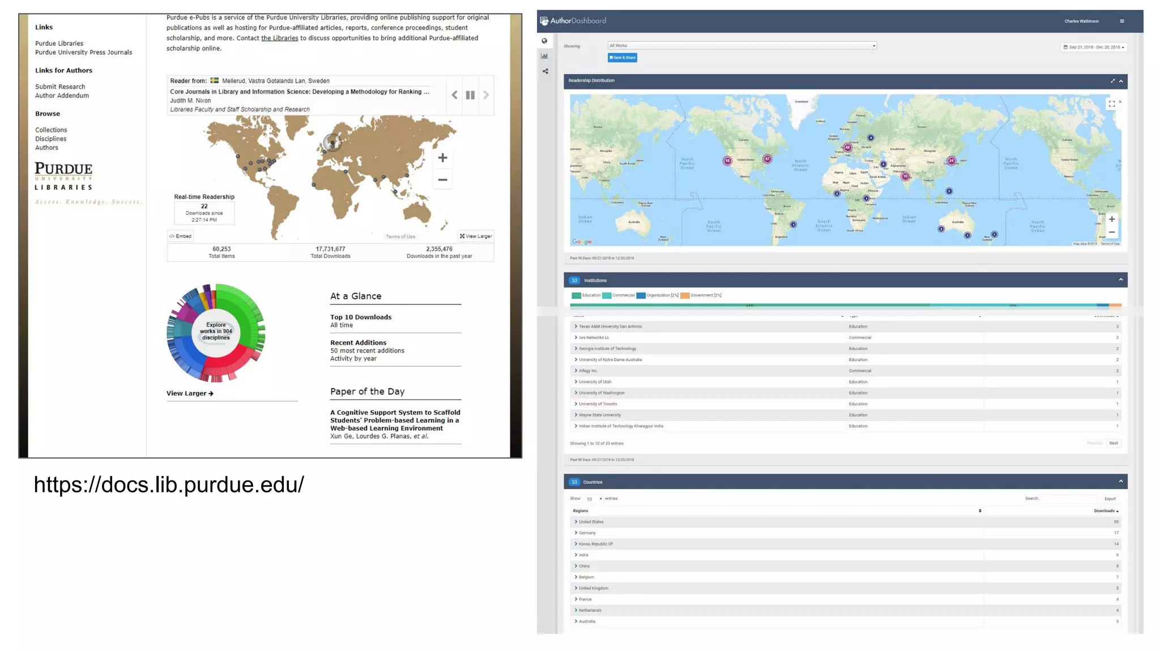
Task: Click the countries Search field
Action: click(1068, 499)
